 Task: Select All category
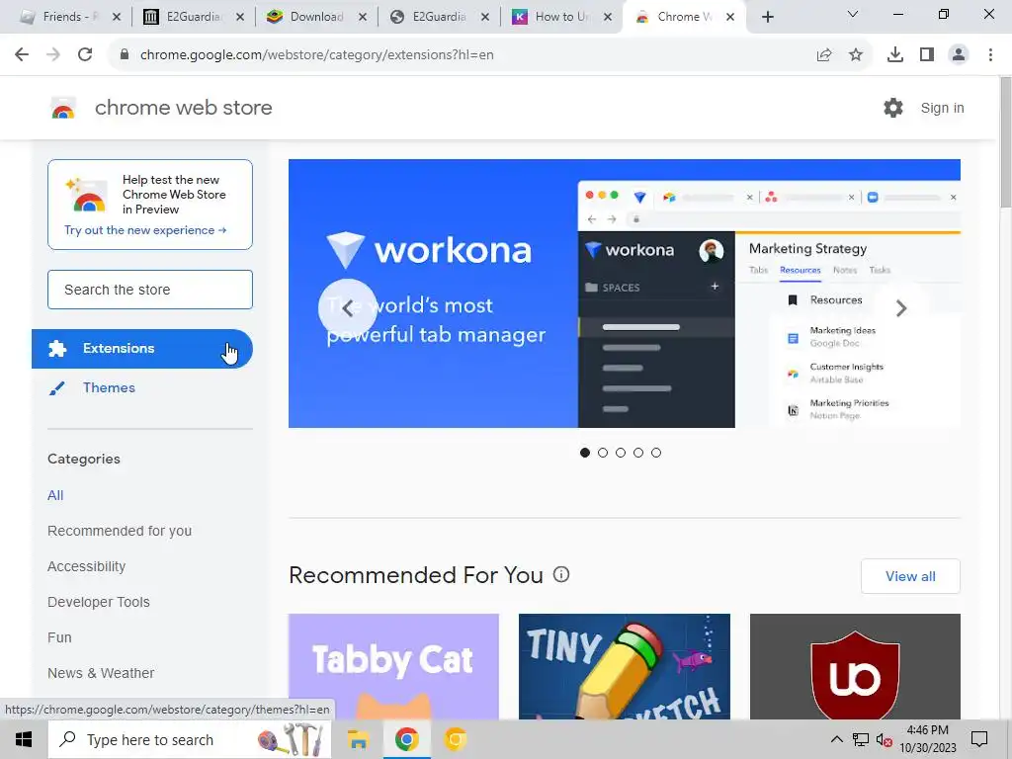point(55,495)
